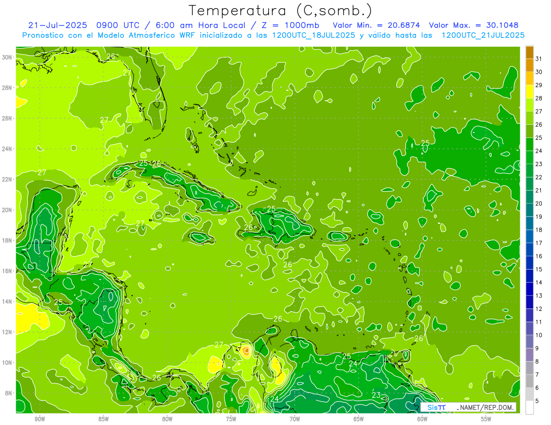Click the 30N latitude axis label
This screenshot has width=551, height=425.
(7, 57)
